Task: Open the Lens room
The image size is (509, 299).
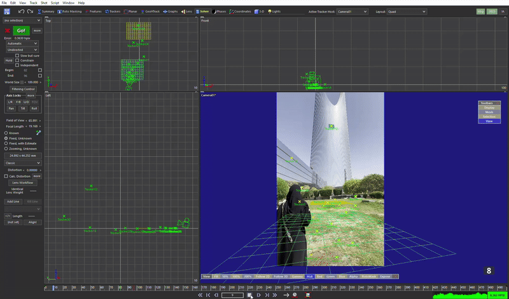Action: point(186,11)
